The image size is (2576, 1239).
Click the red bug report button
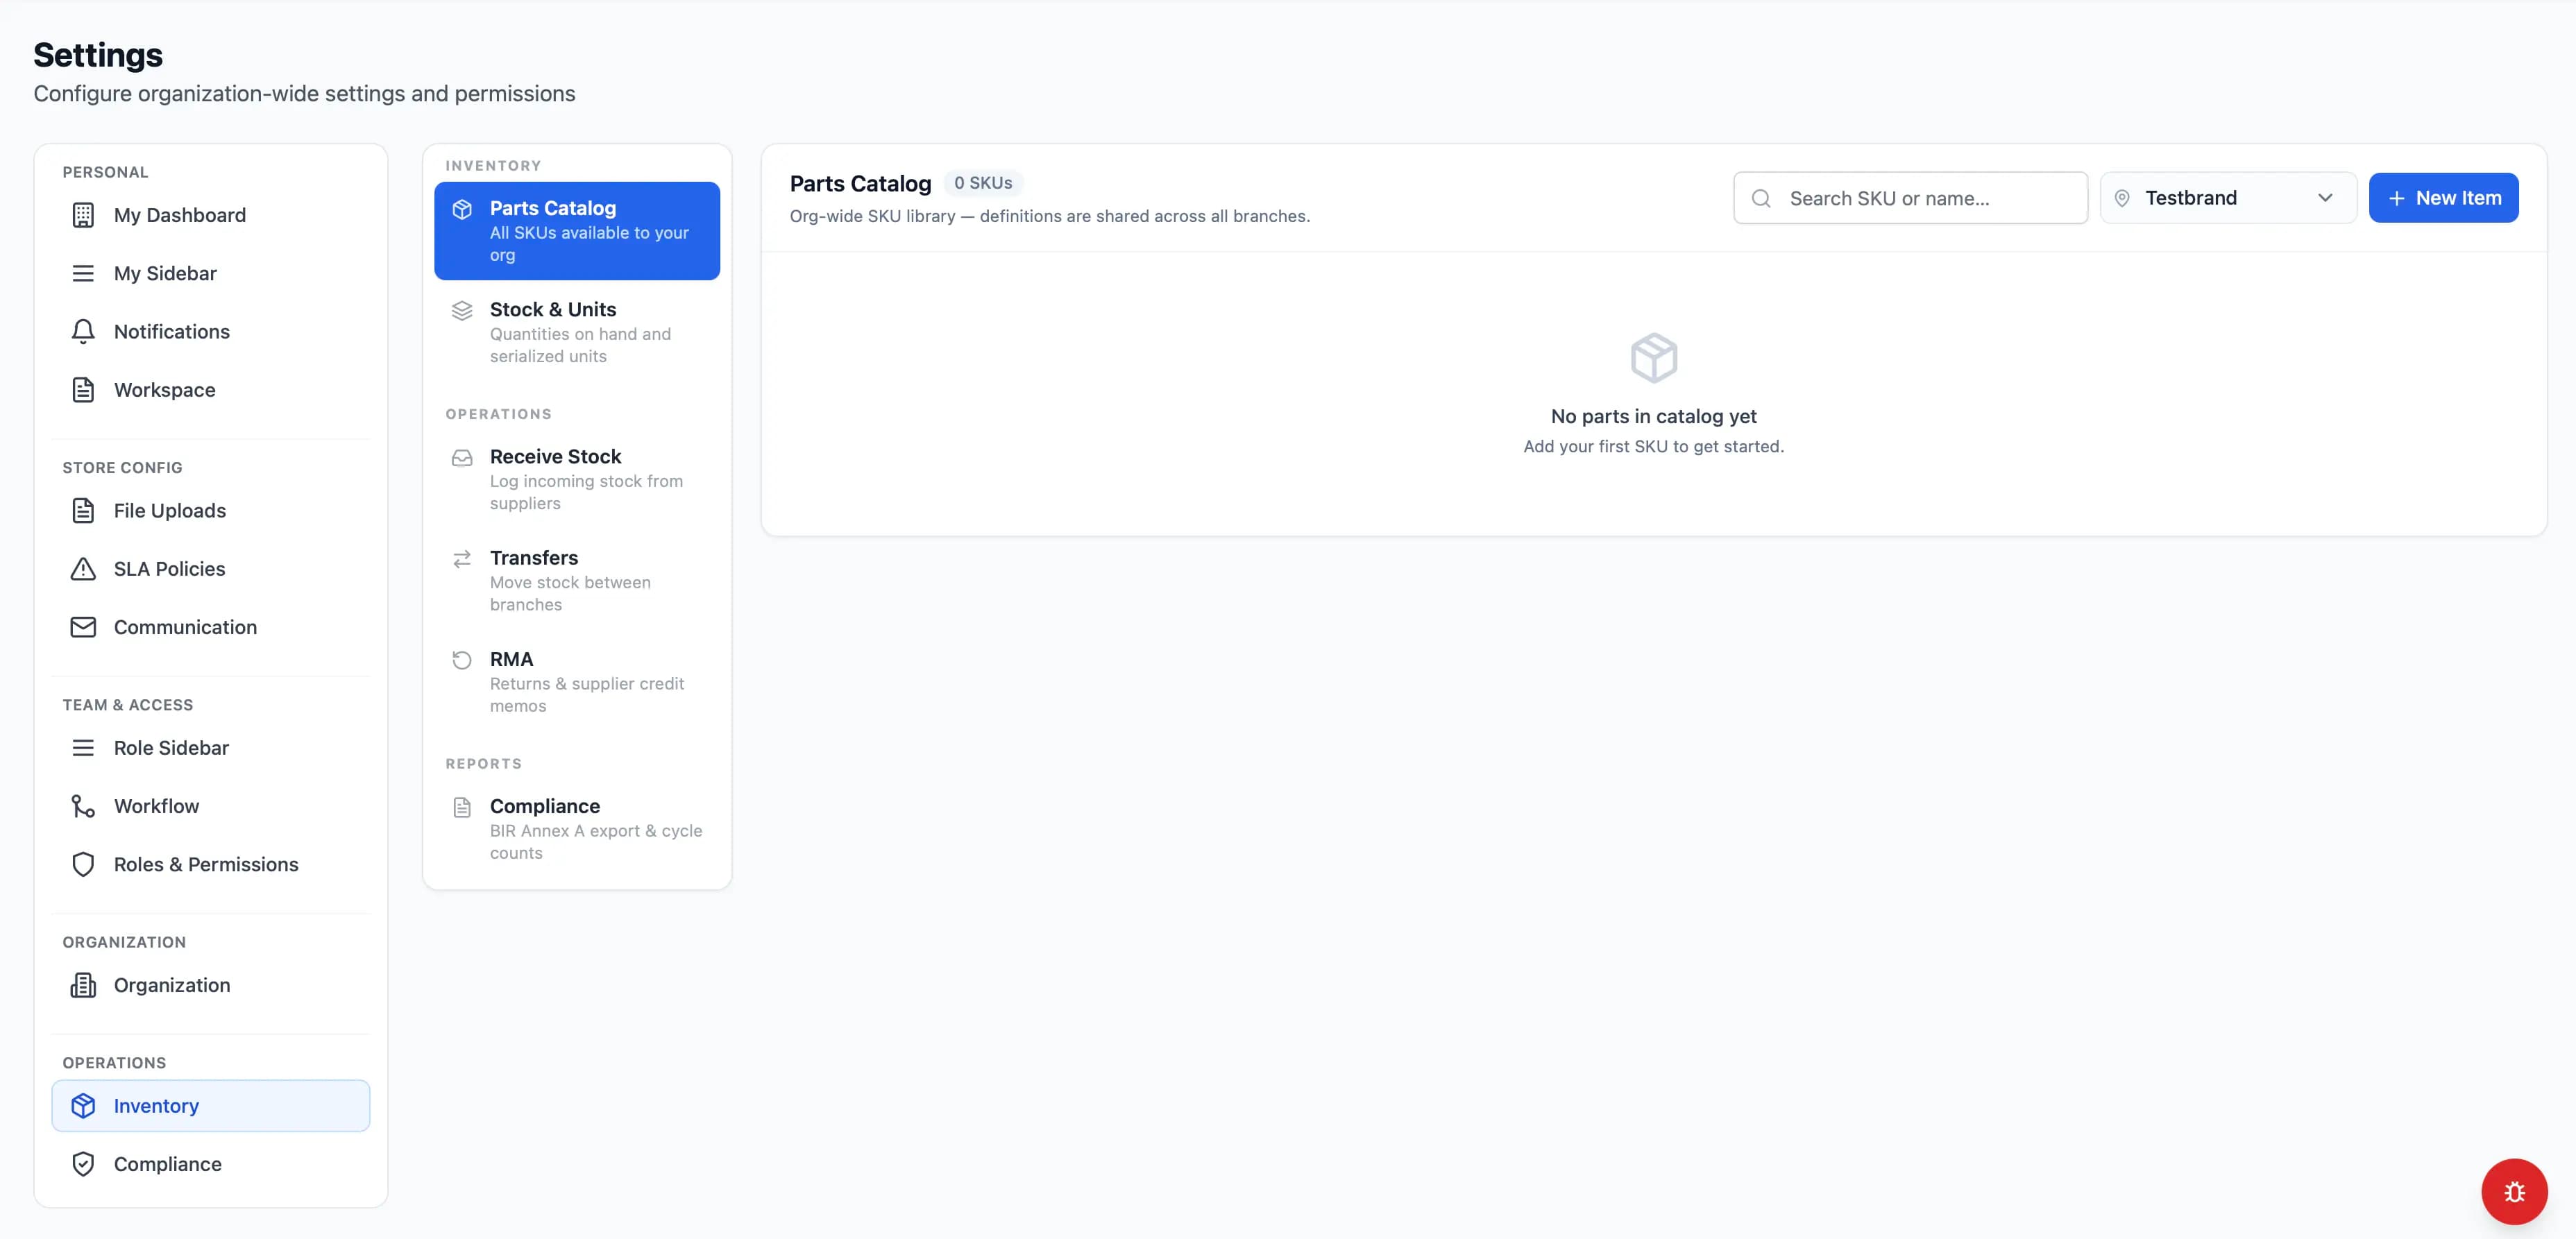click(x=2514, y=1191)
